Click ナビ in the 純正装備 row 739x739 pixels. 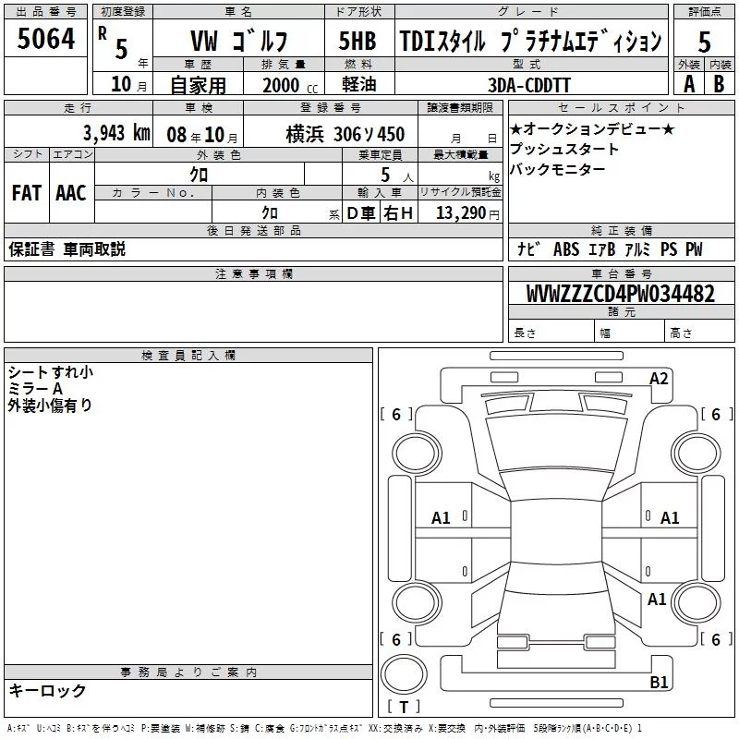click(x=527, y=248)
